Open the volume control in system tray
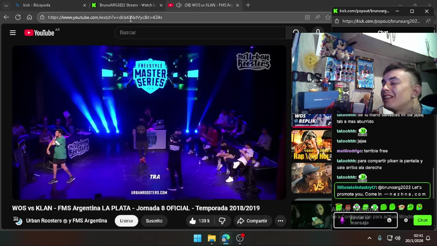The height and width of the screenshot is (246, 437). pos(397,238)
